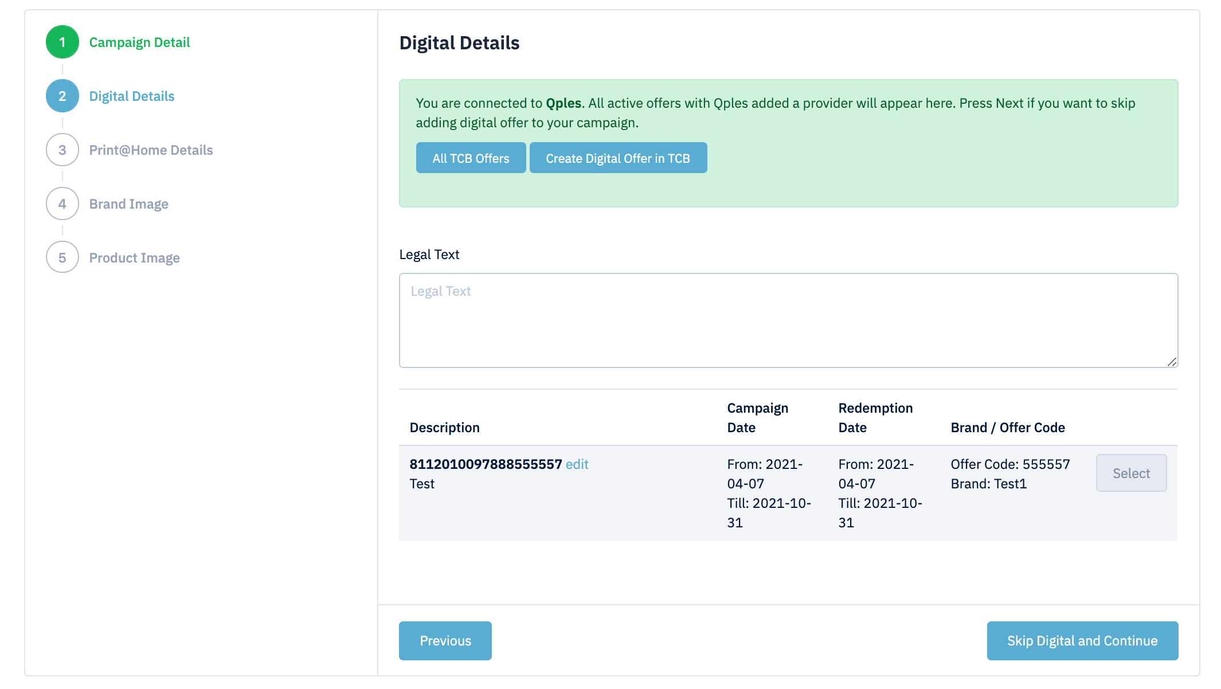Open the Campaign Detail step
1221x689 pixels.
[x=139, y=42]
